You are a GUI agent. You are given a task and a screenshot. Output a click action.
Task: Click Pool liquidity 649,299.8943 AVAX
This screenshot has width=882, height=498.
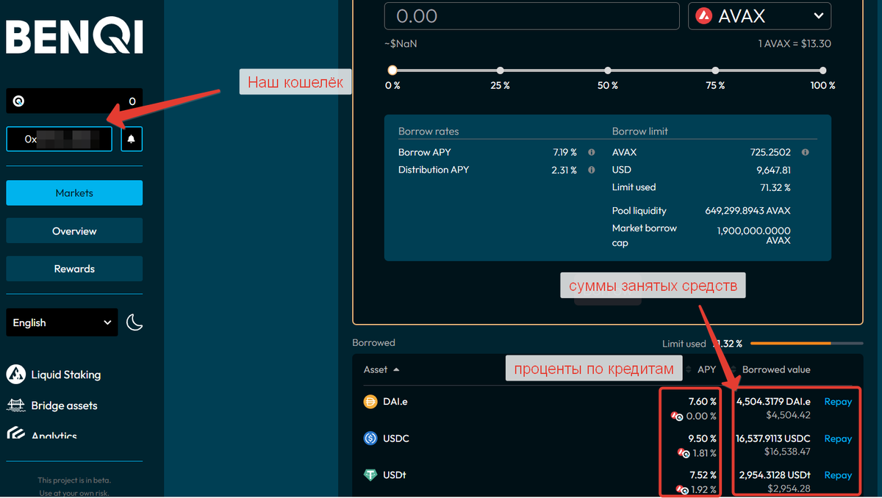(x=747, y=211)
